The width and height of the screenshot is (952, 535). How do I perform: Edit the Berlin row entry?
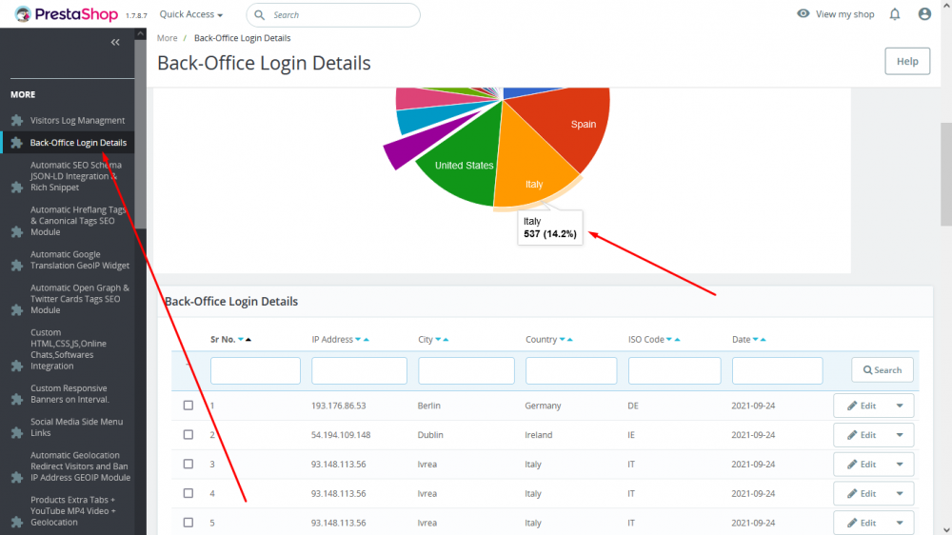point(861,406)
